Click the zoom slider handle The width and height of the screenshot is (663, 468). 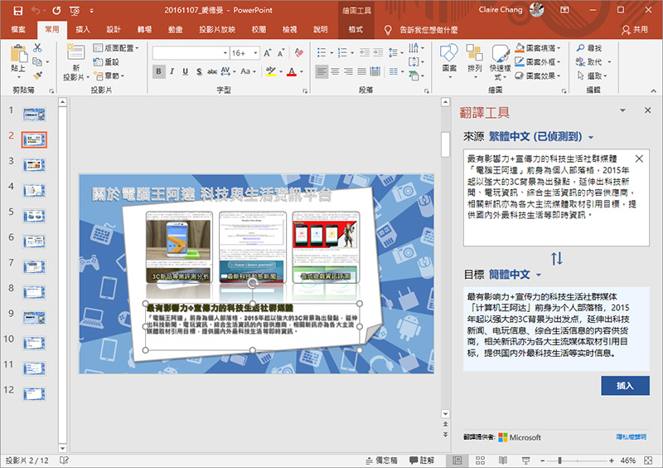tap(560, 461)
